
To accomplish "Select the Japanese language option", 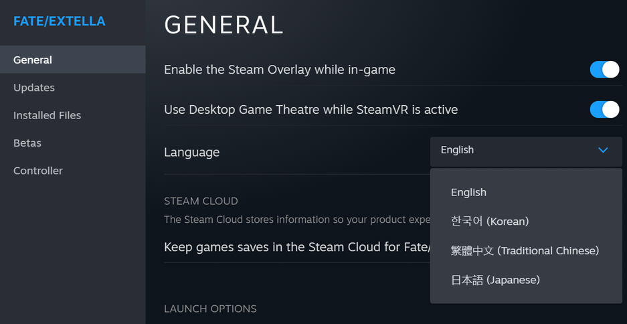I will (x=495, y=280).
